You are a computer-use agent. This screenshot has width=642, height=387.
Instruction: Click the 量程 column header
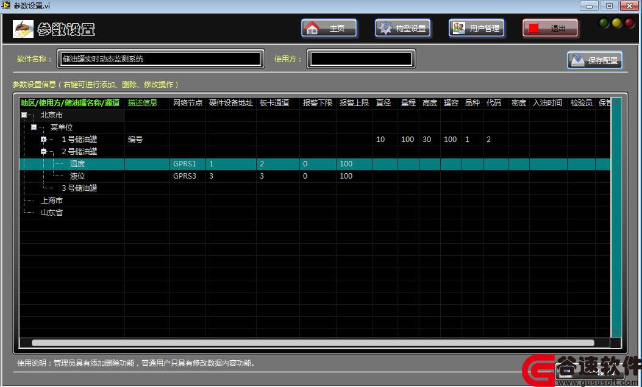(x=408, y=102)
